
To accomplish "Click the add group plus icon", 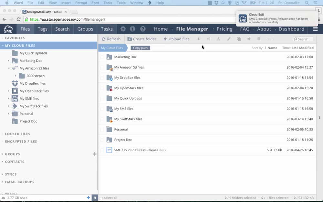I will (95, 154).
